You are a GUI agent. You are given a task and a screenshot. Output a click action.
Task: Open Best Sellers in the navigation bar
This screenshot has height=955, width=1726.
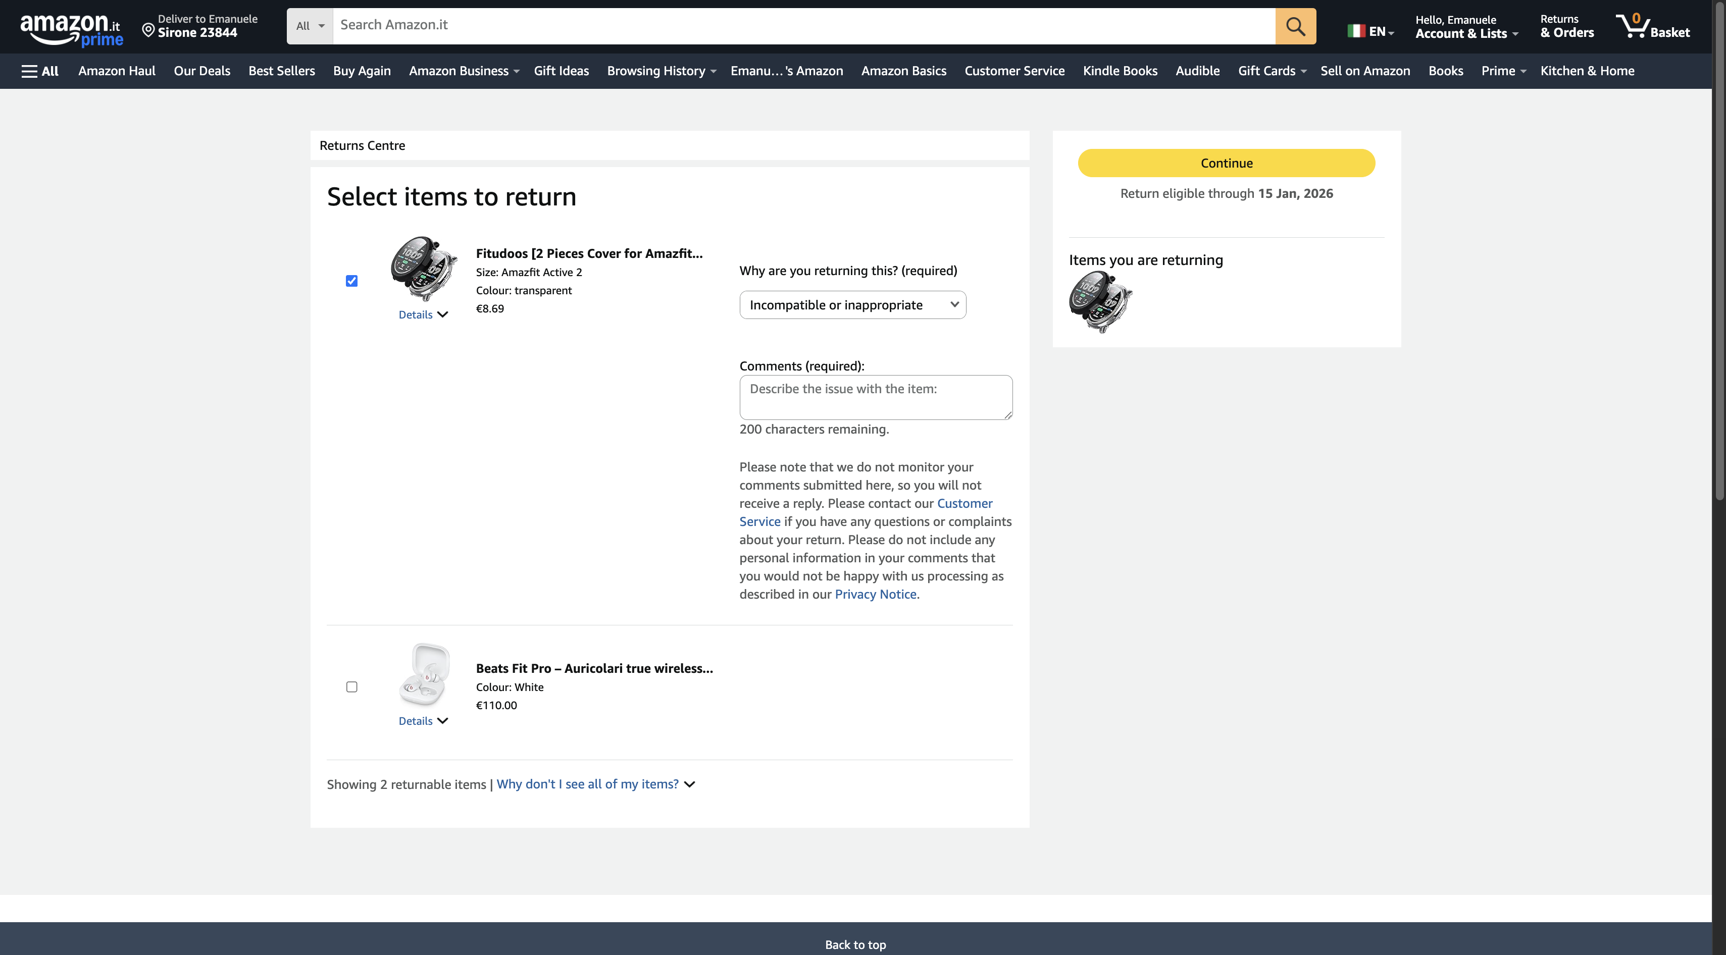pyautogui.click(x=281, y=71)
